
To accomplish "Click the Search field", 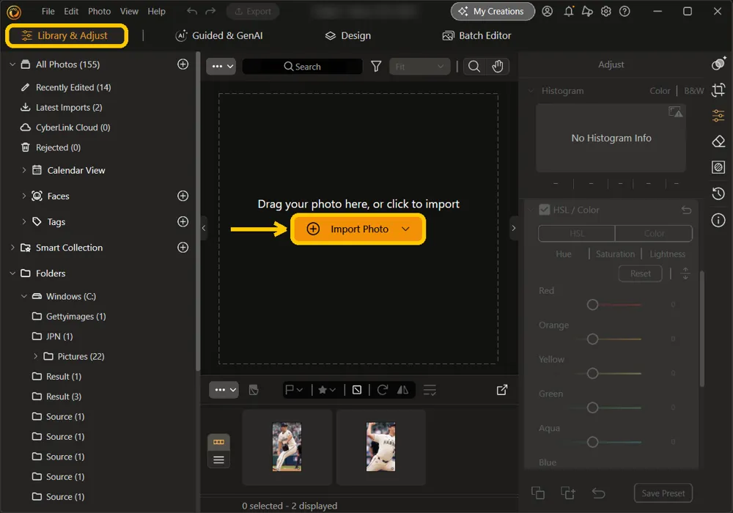I will click(x=303, y=67).
